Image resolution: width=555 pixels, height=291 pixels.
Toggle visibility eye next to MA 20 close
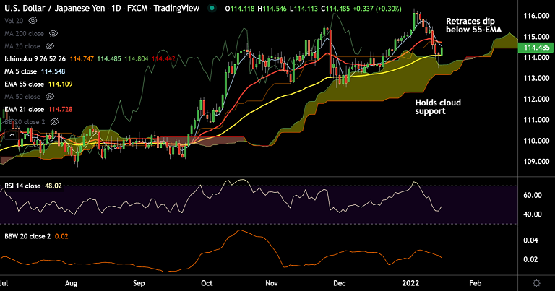pyautogui.click(x=50, y=46)
